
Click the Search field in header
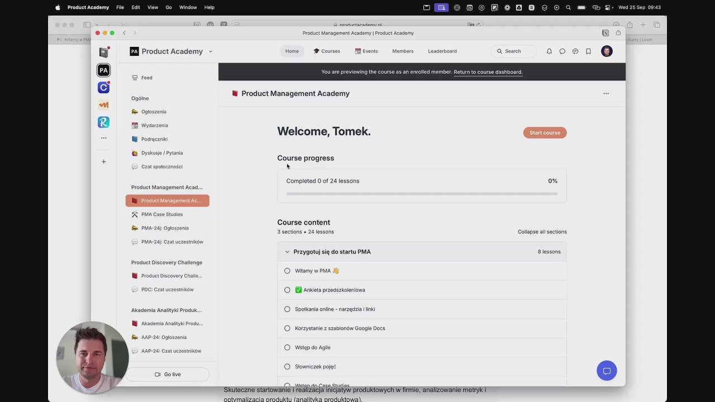[513, 51]
